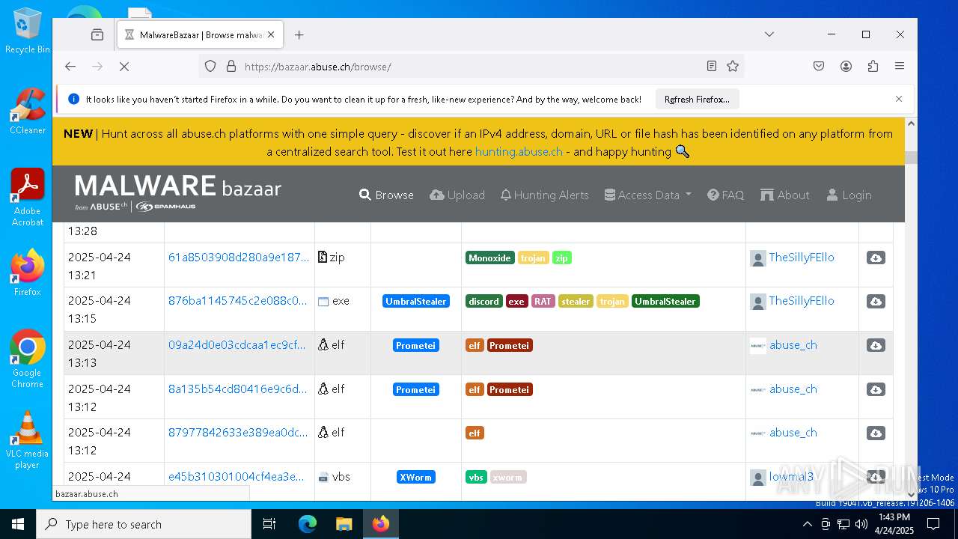Click the discord tag
The height and width of the screenshot is (539, 958).
tap(483, 301)
